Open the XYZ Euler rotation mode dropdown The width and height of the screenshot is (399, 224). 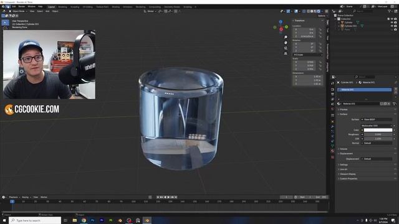click(x=307, y=55)
